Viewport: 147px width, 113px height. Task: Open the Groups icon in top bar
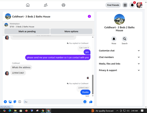(x=64, y=5)
